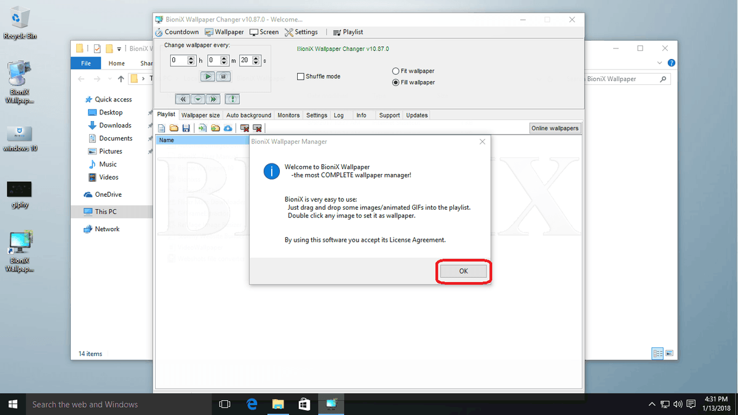Select the Fit wallpaper option
Screen dimensions: 738x415
pos(396,71)
